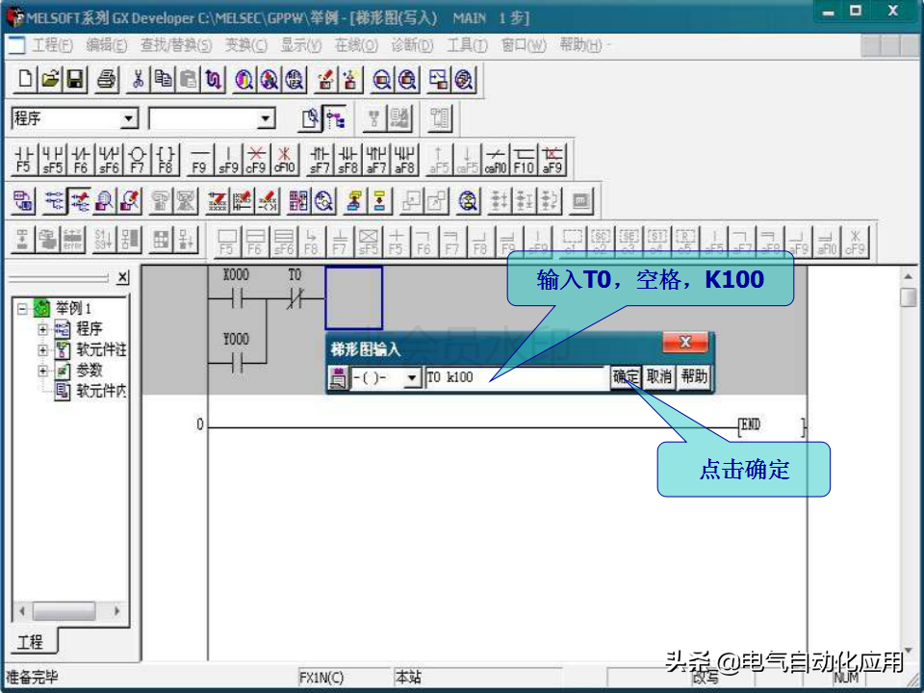The height and width of the screenshot is (693, 924).
Task: Click the FX1N(C) status bar entry
Action: (321, 678)
